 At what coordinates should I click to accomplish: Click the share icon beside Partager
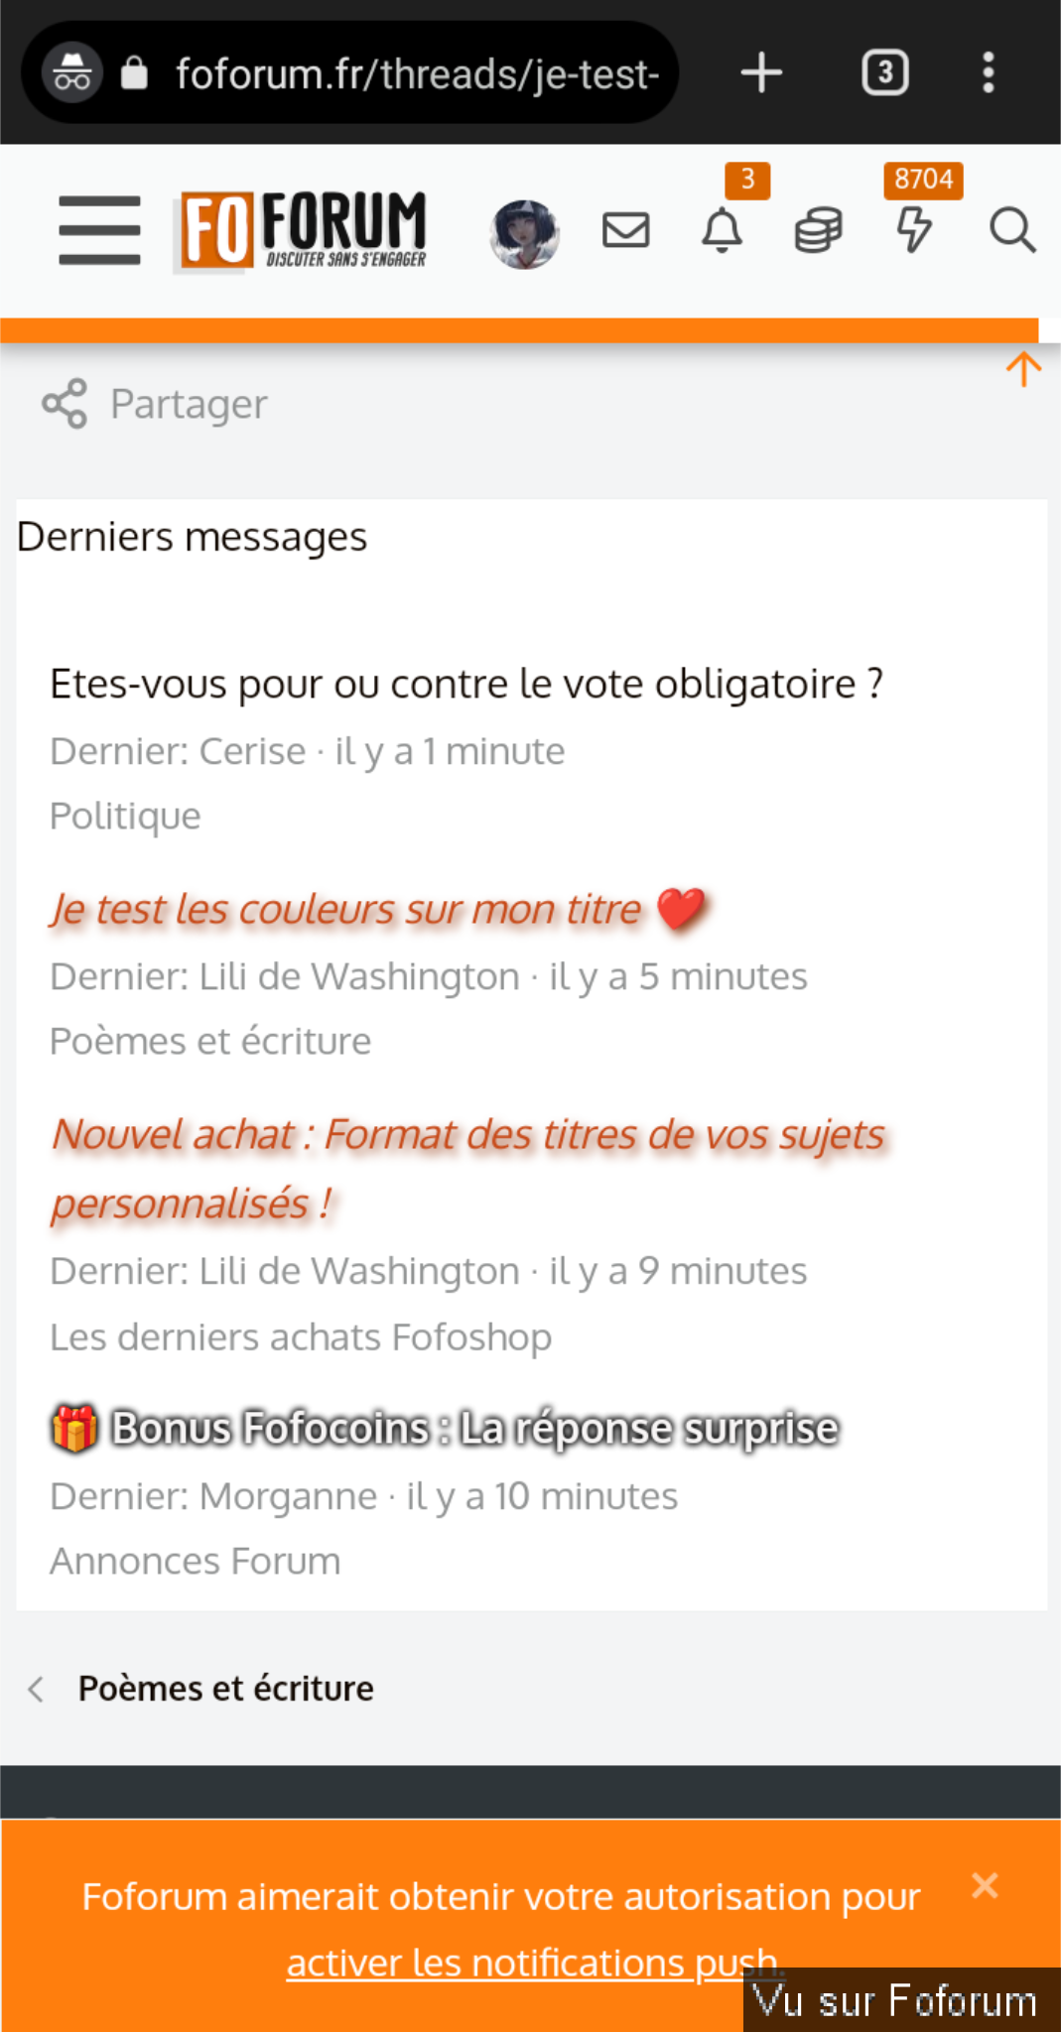[65, 404]
